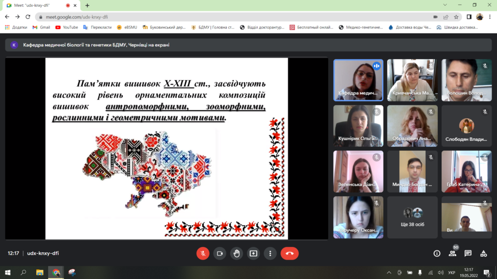The height and width of the screenshot is (279, 497).
Task: Open the chat with everyone panel
Action: 468,253
